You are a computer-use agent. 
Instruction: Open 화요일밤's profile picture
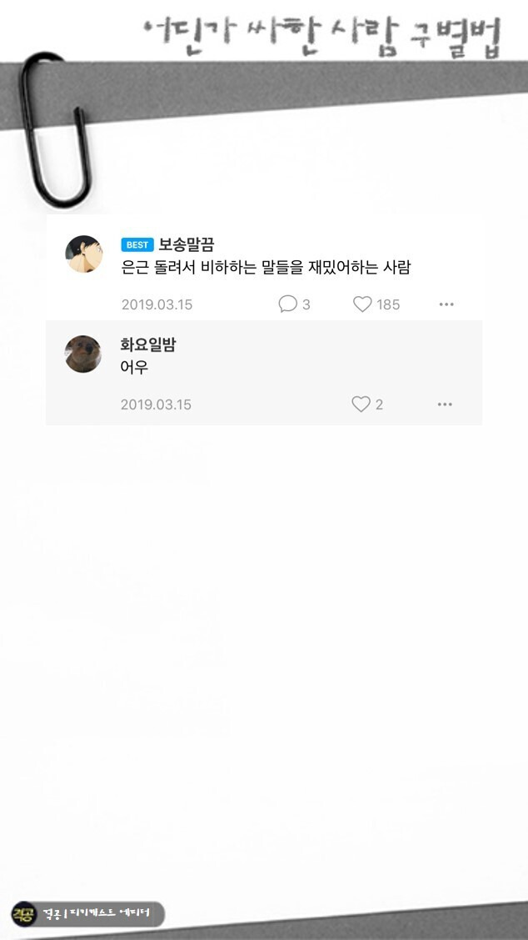[82, 353]
